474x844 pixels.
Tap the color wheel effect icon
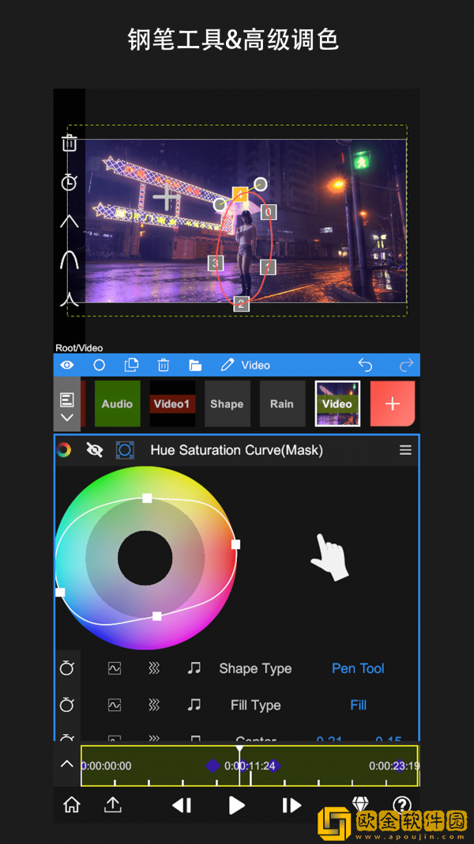point(64,450)
